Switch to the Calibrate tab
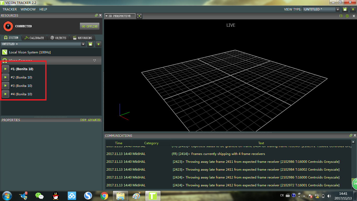This screenshot has width=357, height=201. 34,38
